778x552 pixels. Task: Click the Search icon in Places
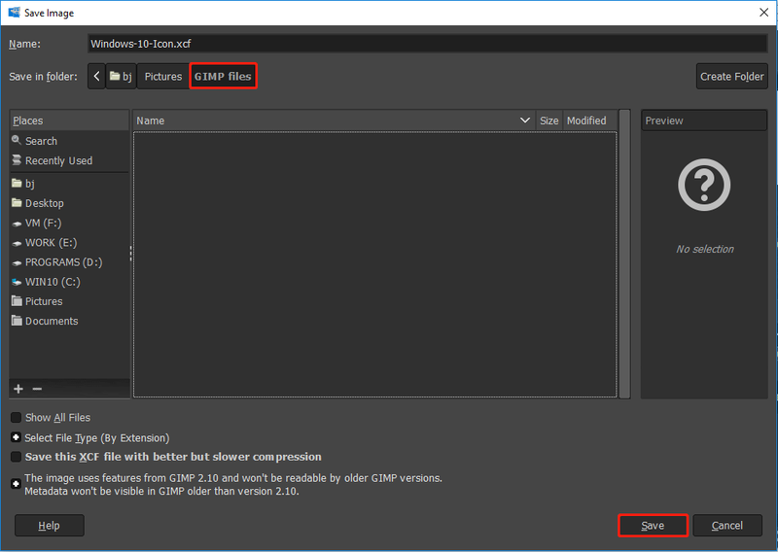coord(17,140)
